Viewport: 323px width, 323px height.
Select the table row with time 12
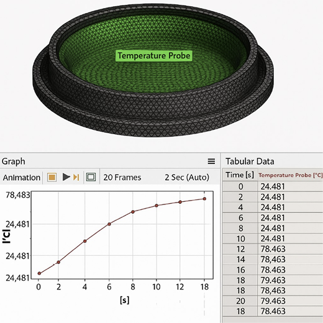click(273, 249)
